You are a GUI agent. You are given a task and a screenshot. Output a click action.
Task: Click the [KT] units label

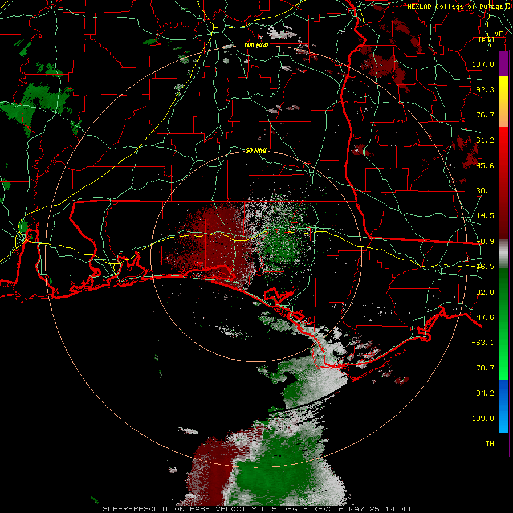(487, 40)
